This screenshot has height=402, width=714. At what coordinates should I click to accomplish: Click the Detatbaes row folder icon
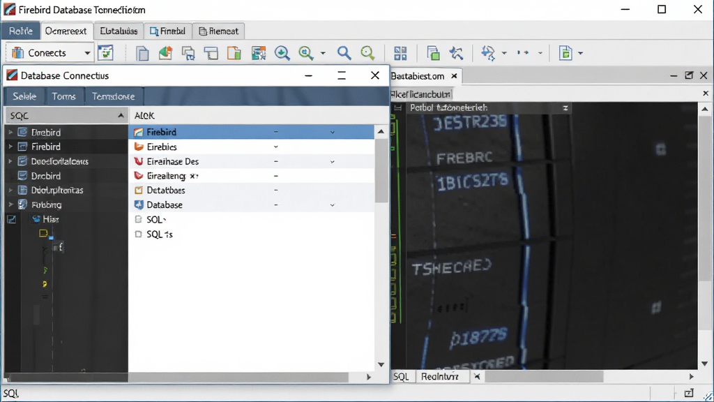[x=139, y=190]
